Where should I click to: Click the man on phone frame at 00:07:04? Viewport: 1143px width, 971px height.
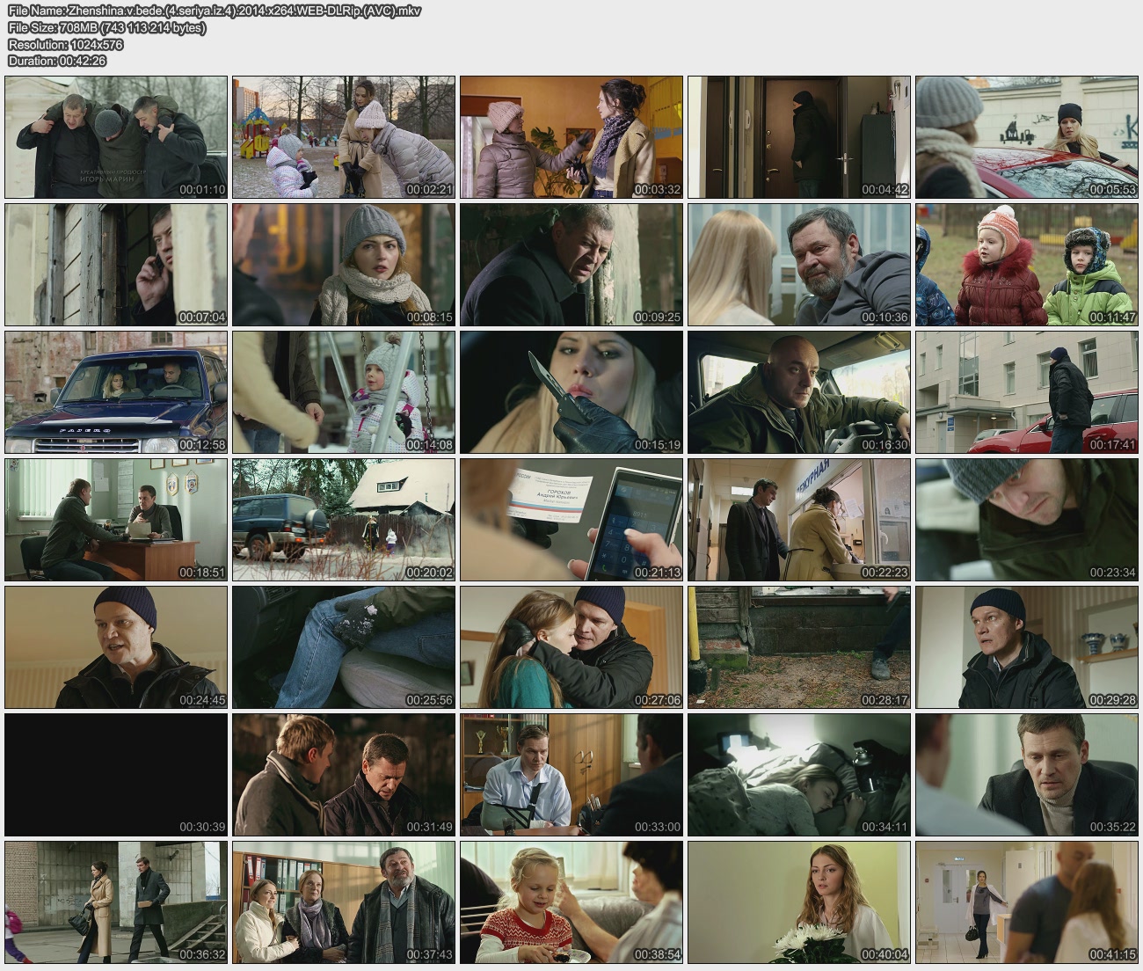[x=116, y=265]
